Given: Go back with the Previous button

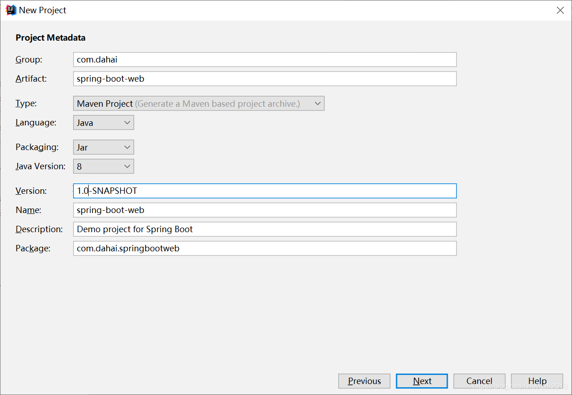Looking at the screenshot, I should pyautogui.click(x=364, y=381).
